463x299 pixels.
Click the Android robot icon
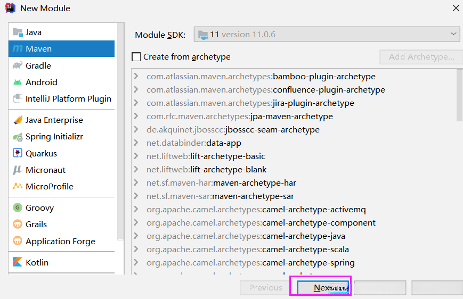(18, 82)
